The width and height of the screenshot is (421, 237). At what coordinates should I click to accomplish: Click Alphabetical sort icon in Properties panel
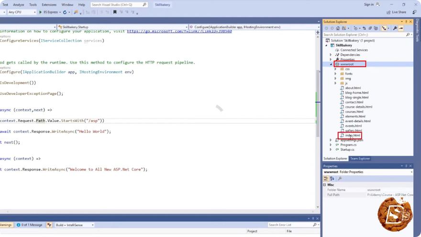coord(332,179)
